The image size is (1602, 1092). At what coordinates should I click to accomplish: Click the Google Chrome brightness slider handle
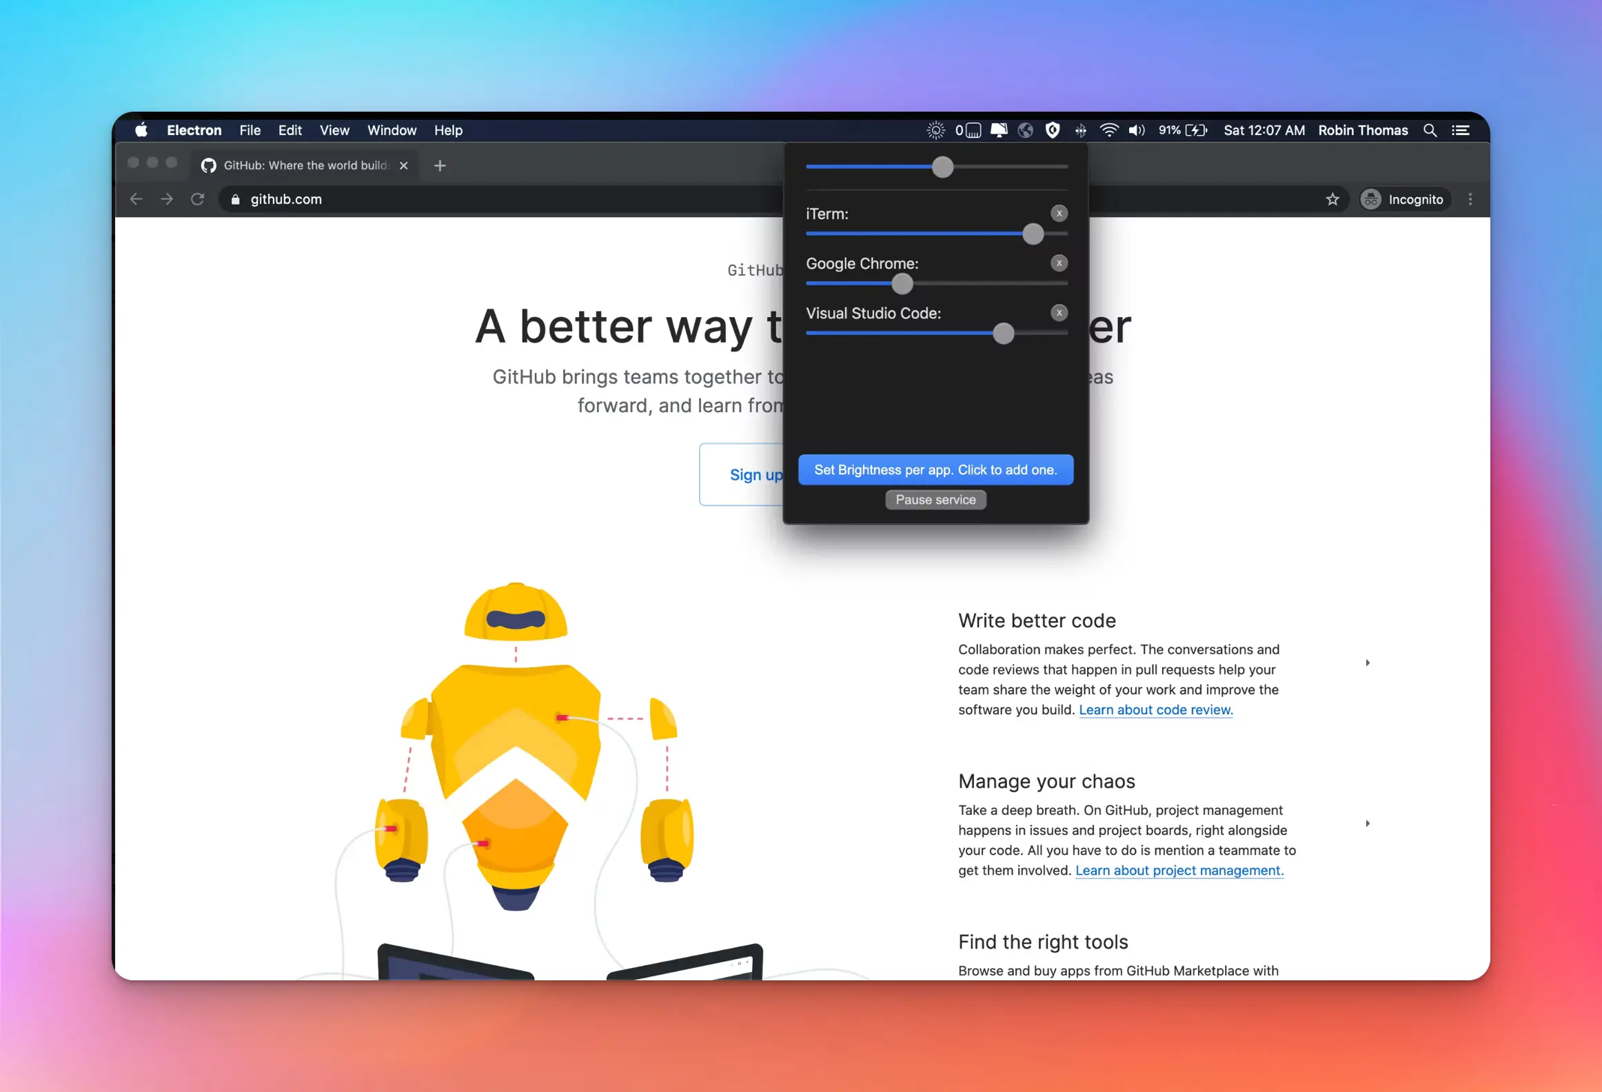pos(902,283)
